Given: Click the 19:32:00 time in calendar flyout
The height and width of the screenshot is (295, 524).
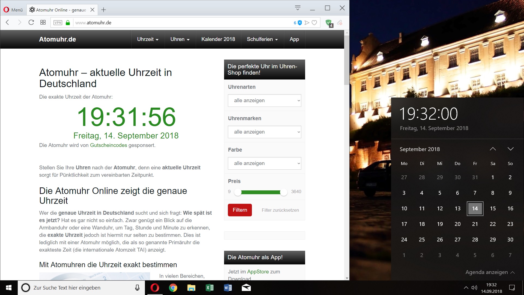Looking at the screenshot, I should pos(428,114).
